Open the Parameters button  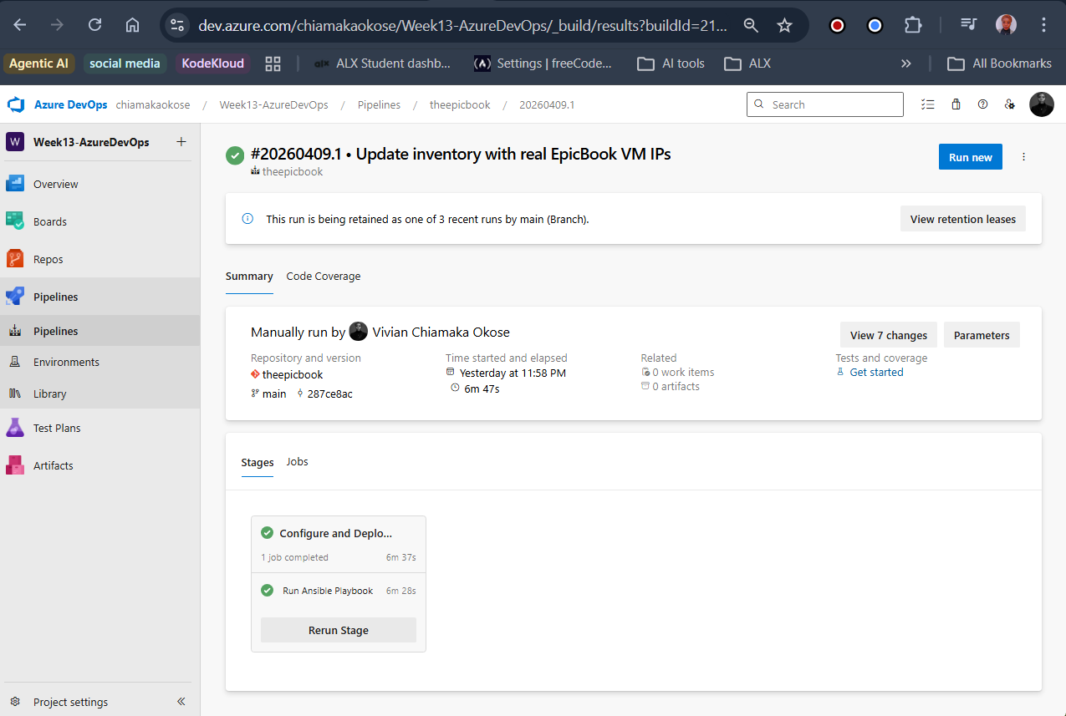coord(982,335)
